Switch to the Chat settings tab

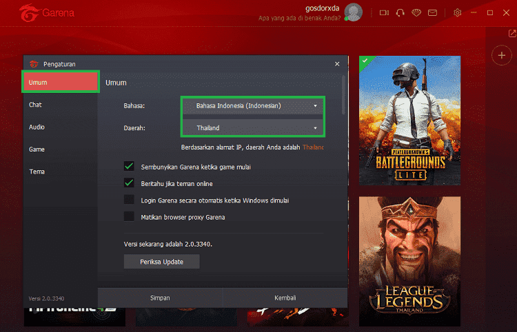[x=61, y=105]
